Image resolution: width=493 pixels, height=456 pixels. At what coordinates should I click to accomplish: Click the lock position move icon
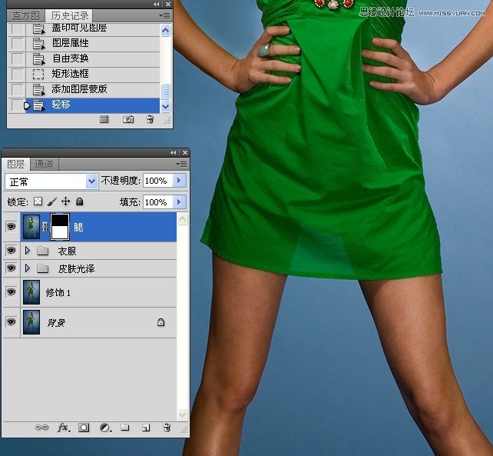[x=66, y=201]
